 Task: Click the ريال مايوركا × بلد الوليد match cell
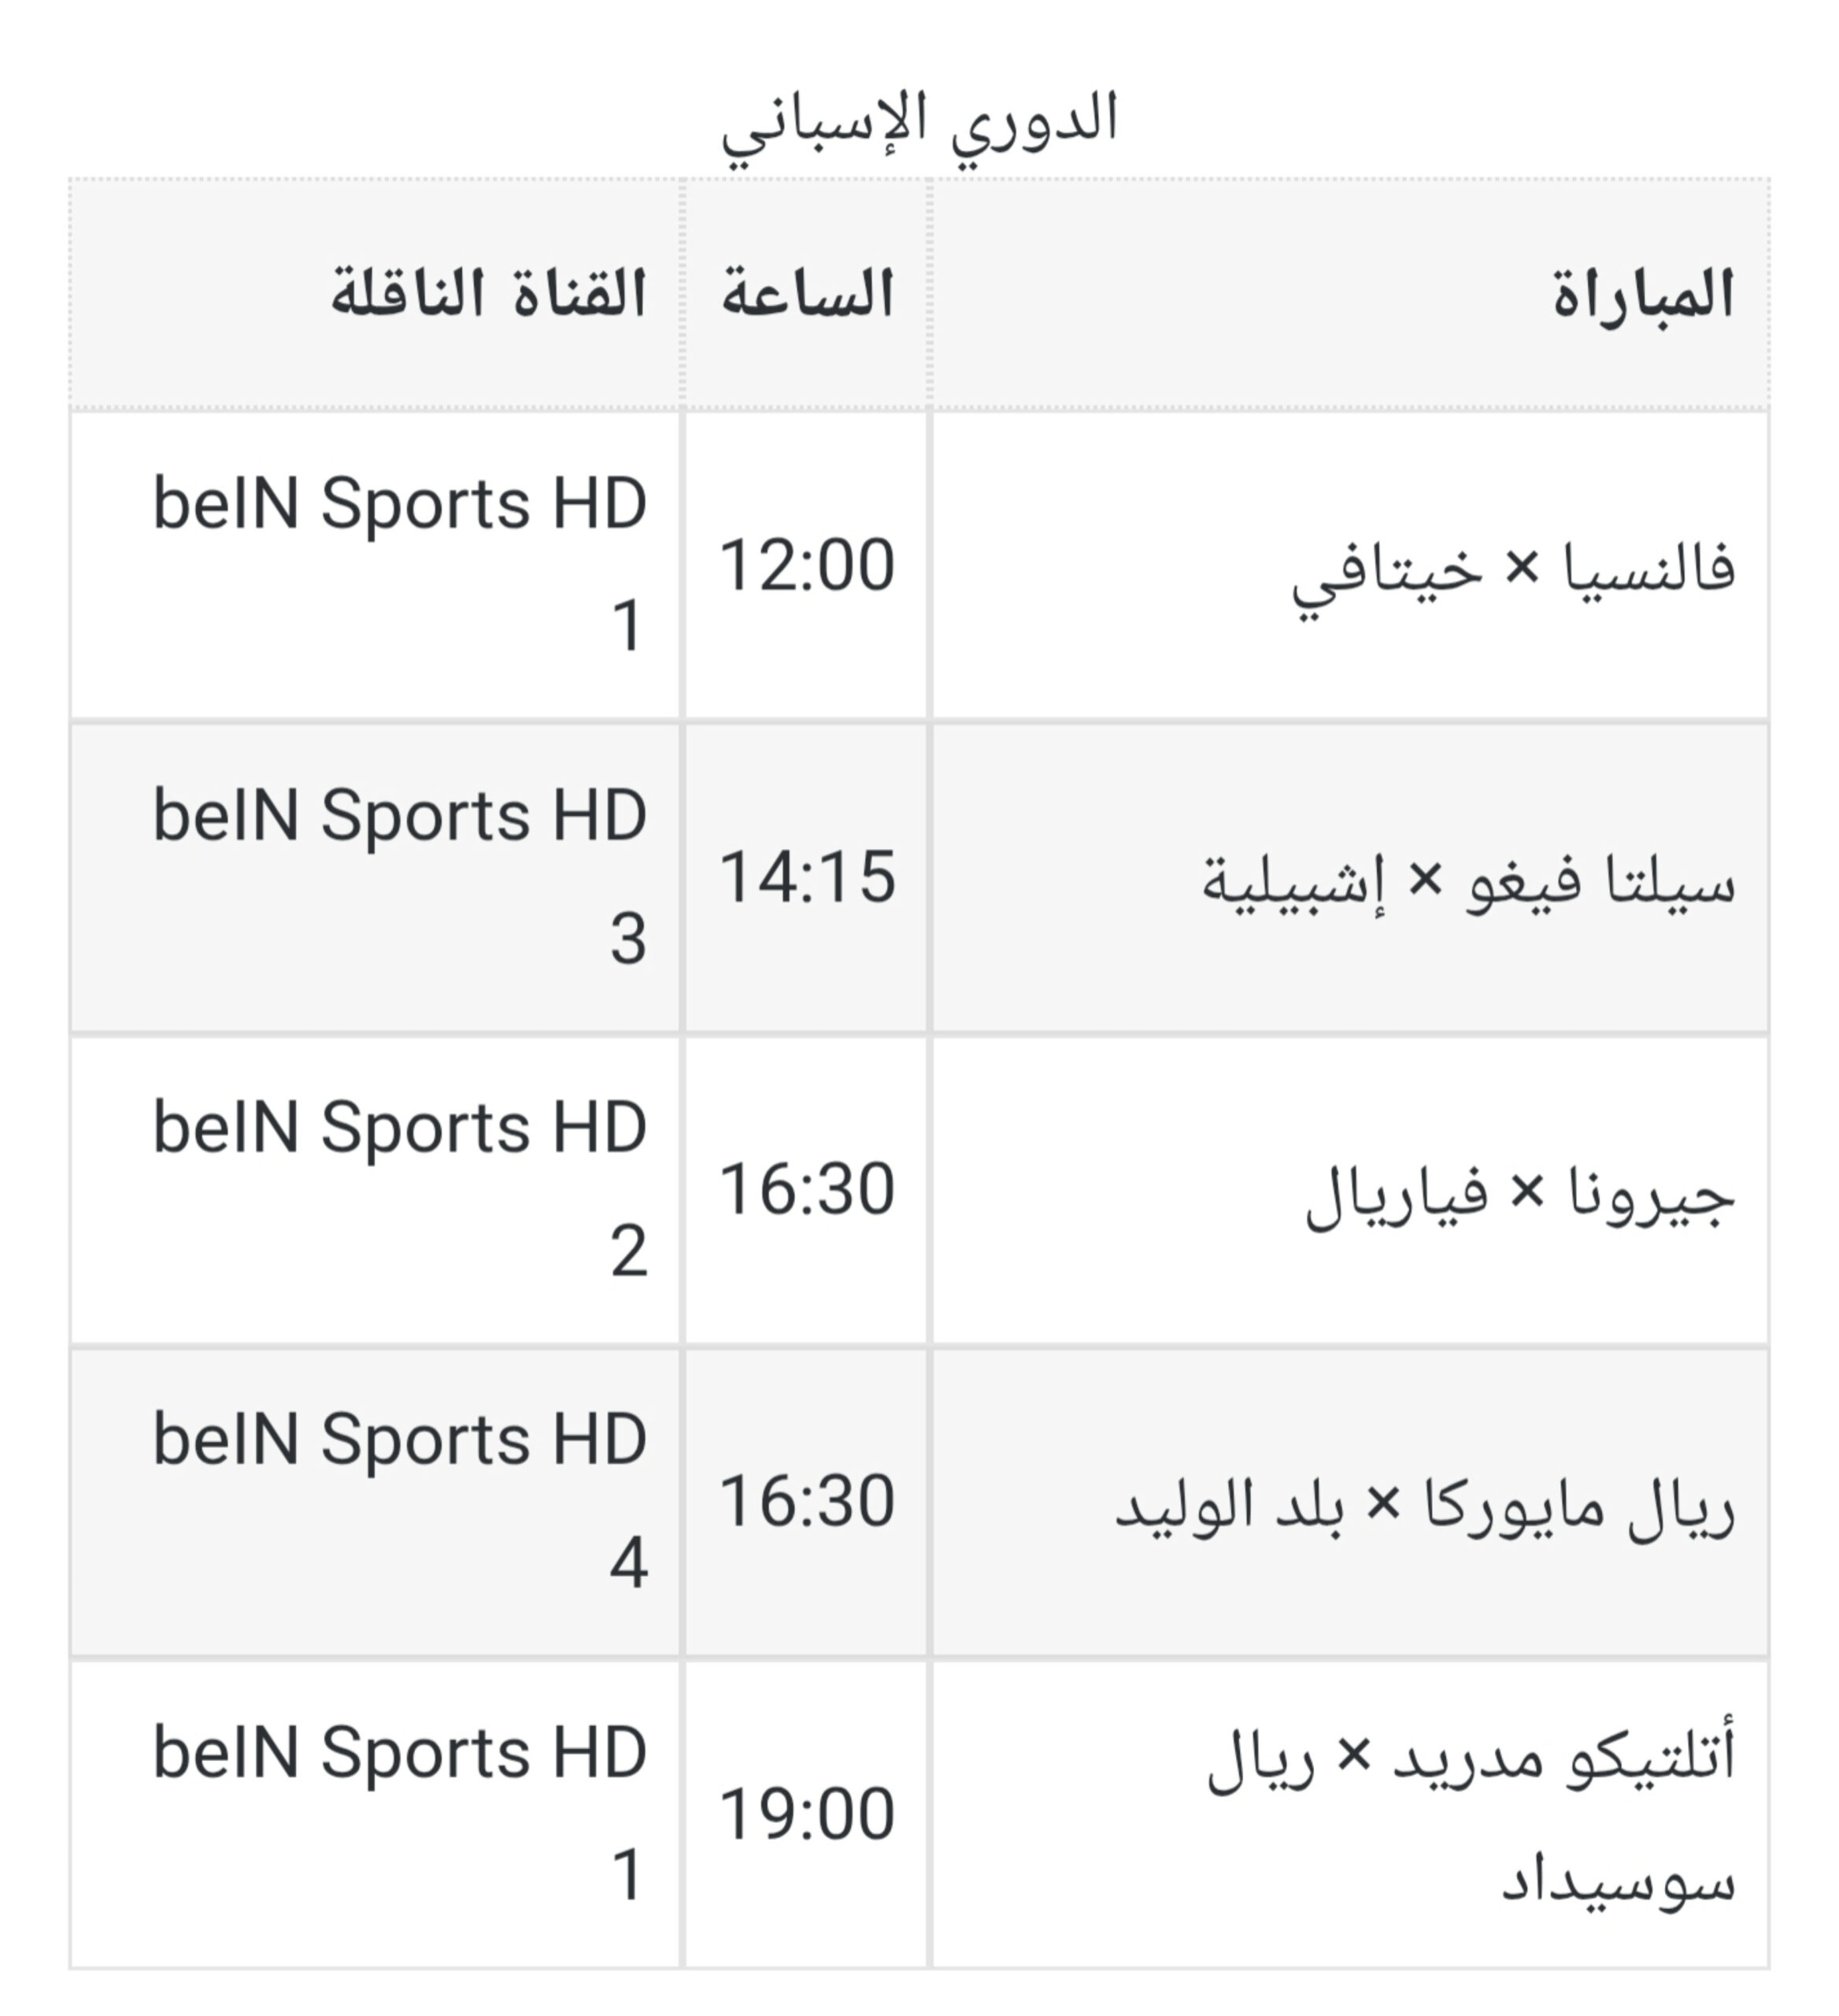(x=1350, y=1502)
